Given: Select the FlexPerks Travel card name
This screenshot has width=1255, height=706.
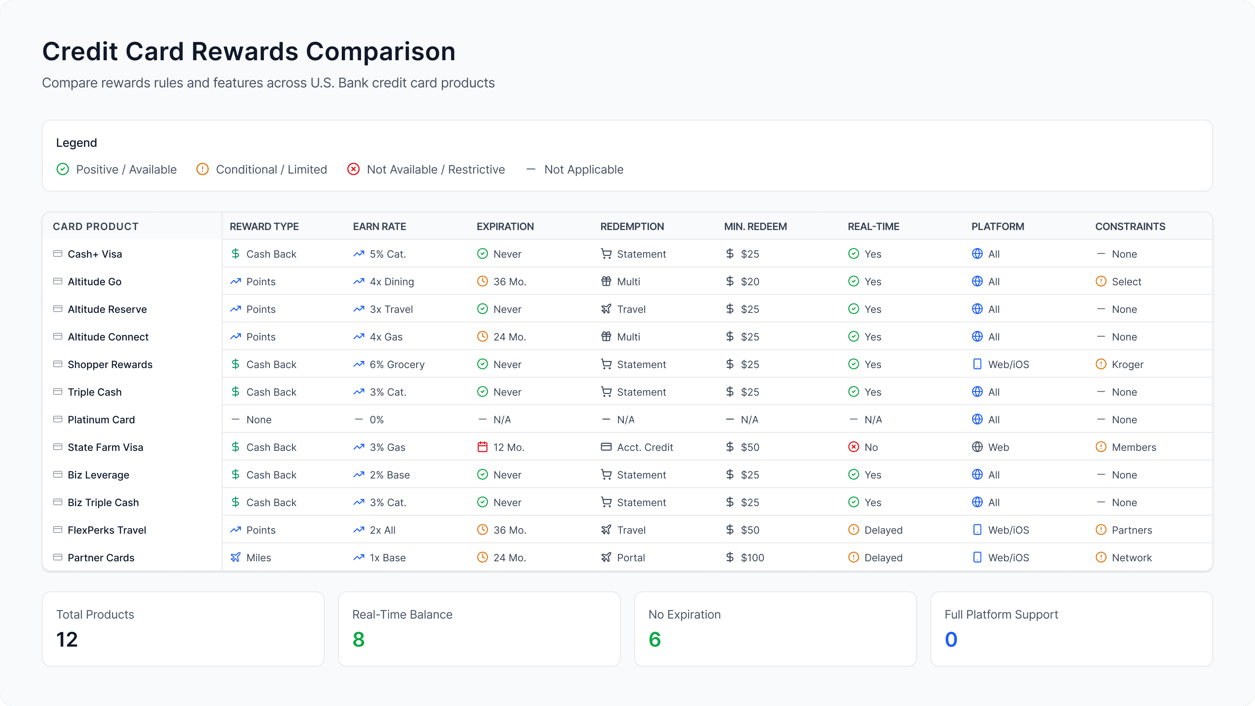Looking at the screenshot, I should (107, 530).
